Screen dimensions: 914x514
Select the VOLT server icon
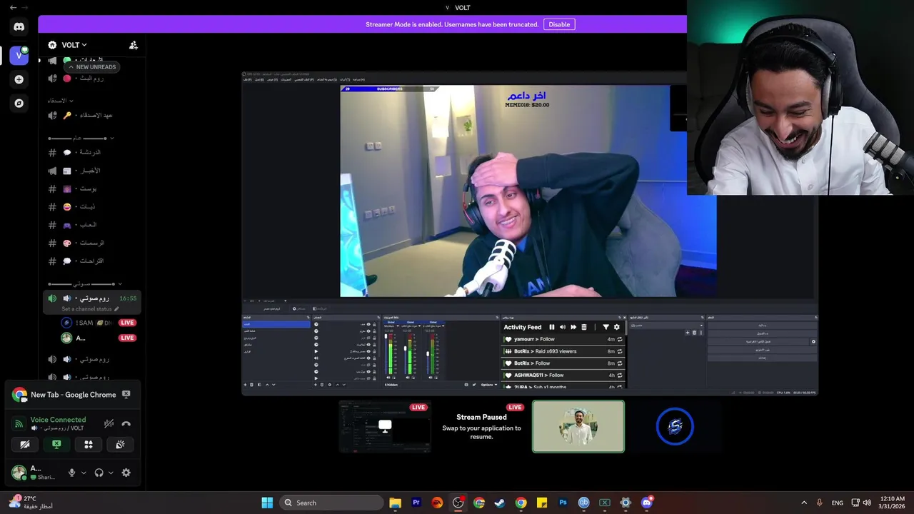coord(19,55)
